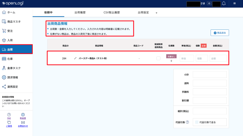
Task: Click the 代金引換 help question icon
Action: [187, 122]
